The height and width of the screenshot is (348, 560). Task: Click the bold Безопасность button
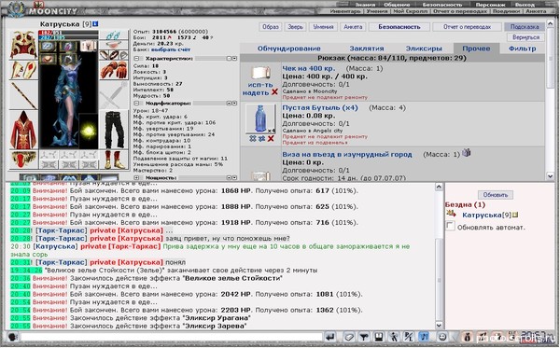coord(399,27)
